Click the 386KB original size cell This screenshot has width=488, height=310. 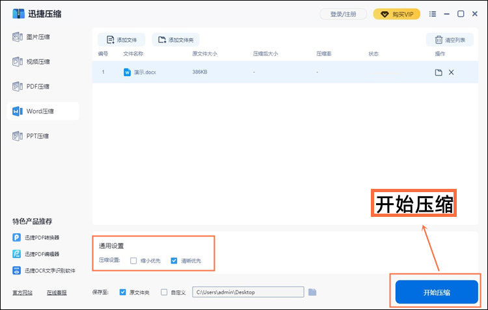click(x=200, y=72)
